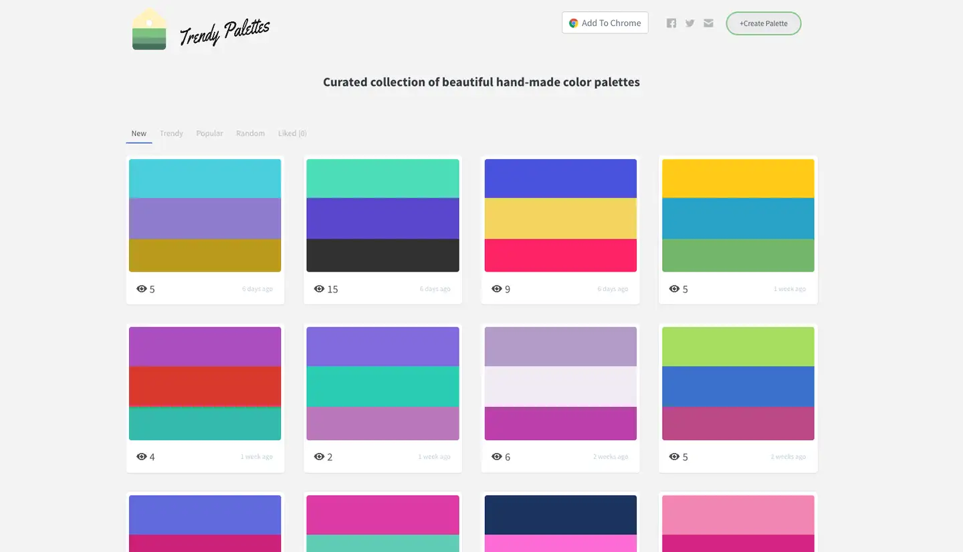Switch to the Trendy tab
963x552 pixels.
tap(171, 134)
